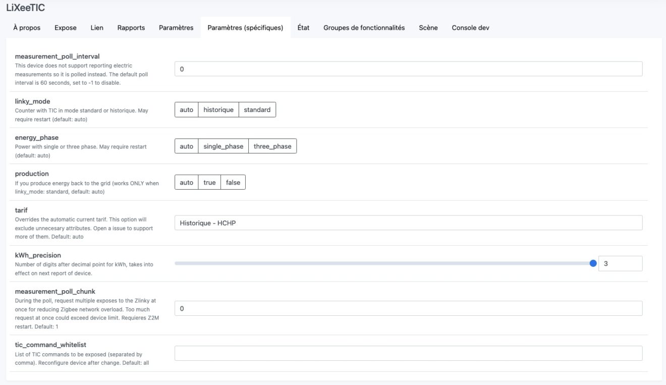Choose 'auto' for production setting
666x385 pixels.
coord(186,183)
